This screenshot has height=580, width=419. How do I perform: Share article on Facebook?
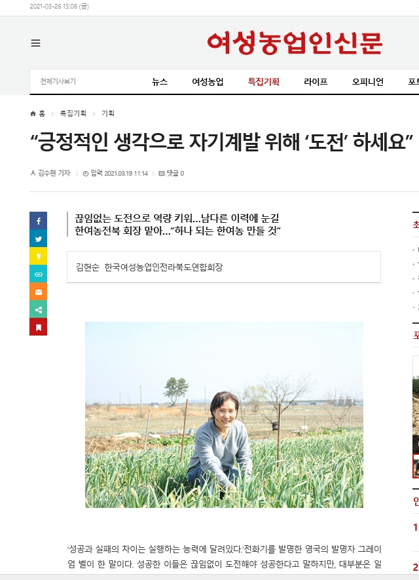pos(39,221)
